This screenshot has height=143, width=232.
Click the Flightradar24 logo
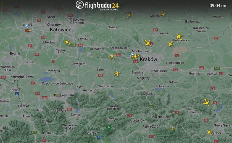pyautogui.click(x=97, y=5)
